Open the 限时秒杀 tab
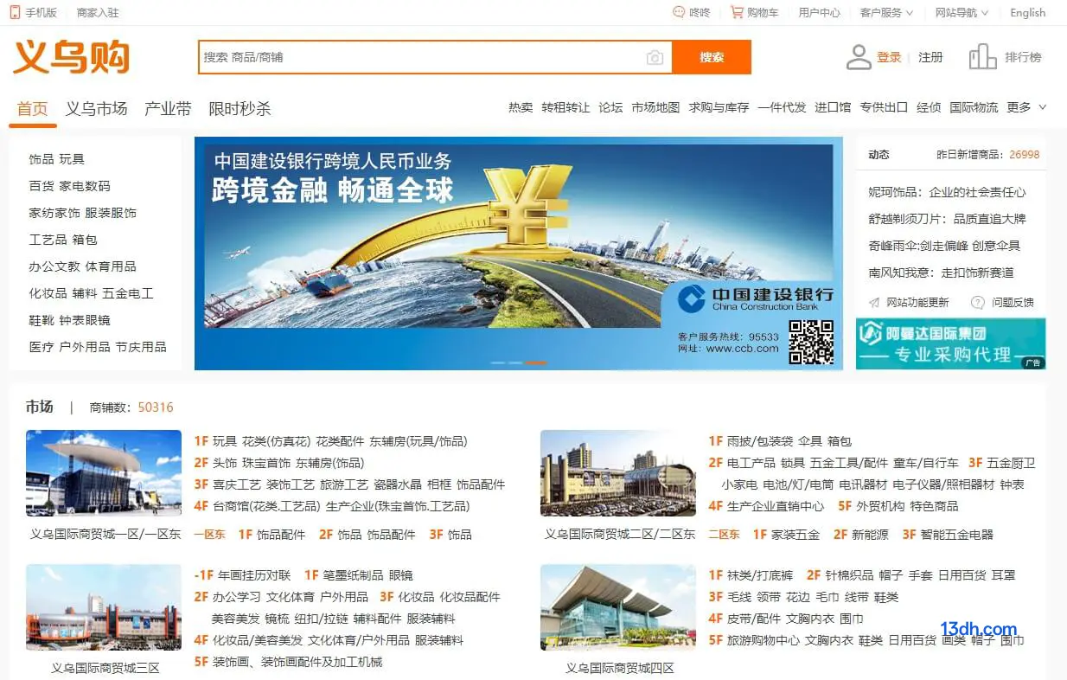The image size is (1067, 680). click(x=240, y=109)
